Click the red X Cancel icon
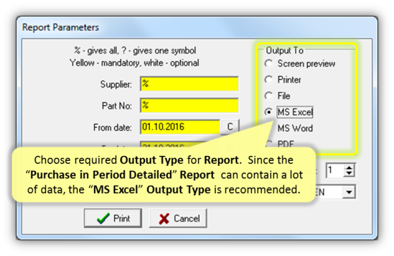The image size is (394, 256). (x=164, y=219)
